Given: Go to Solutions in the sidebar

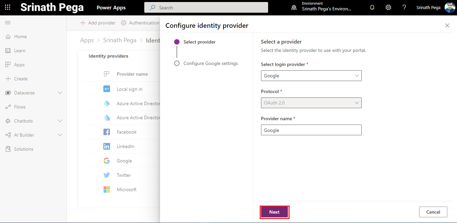Looking at the screenshot, I should click(x=23, y=149).
